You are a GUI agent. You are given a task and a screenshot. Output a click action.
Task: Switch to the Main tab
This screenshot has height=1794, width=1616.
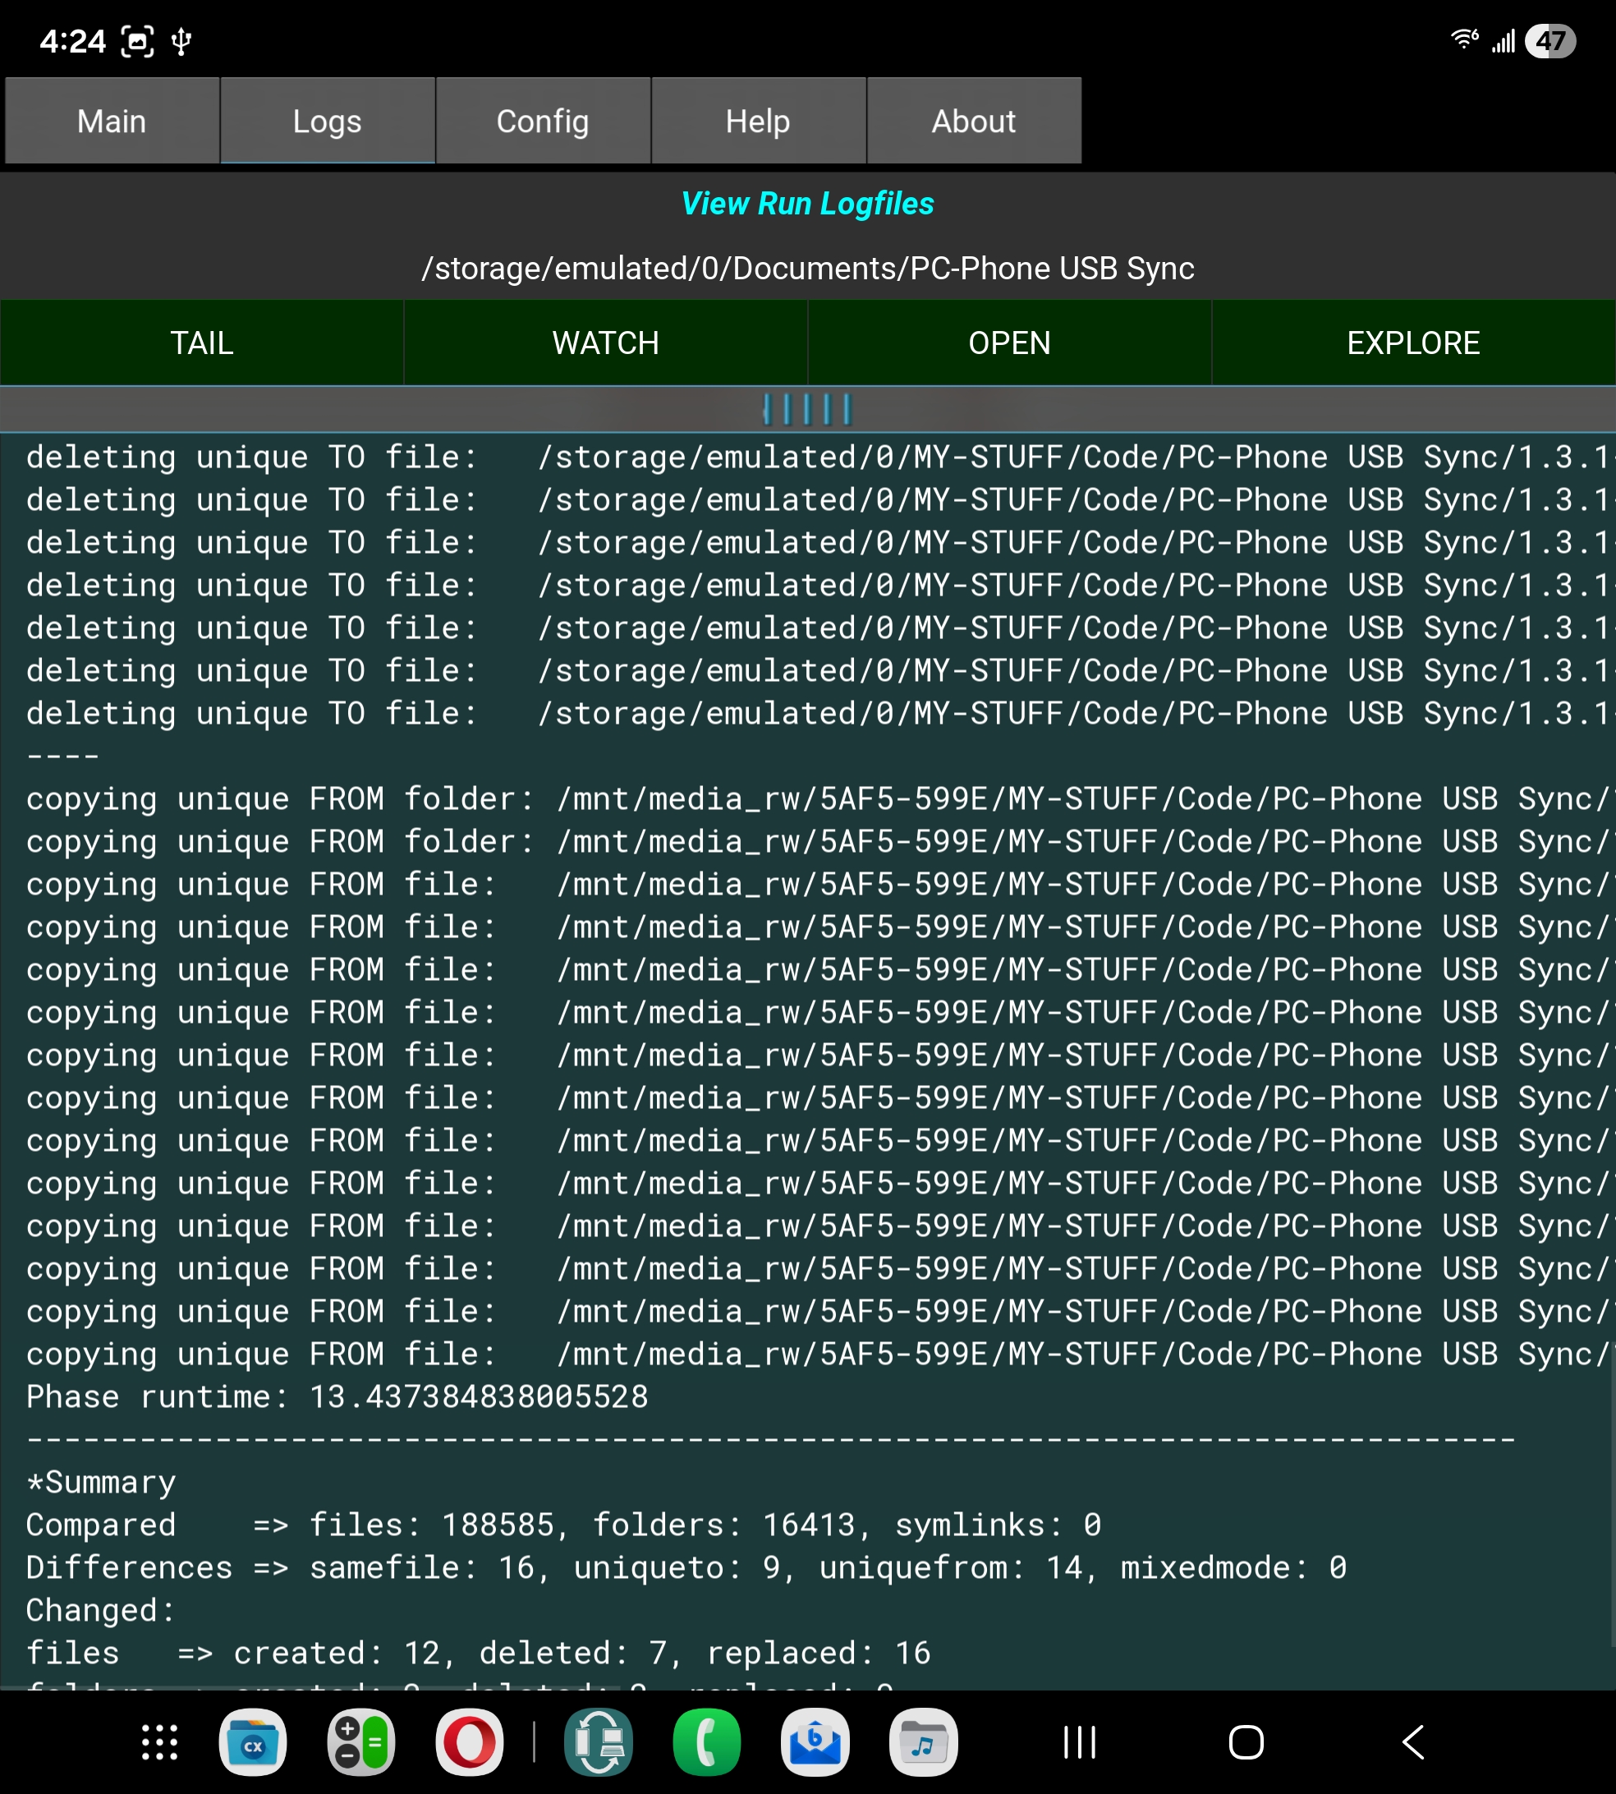[x=112, y=121]
